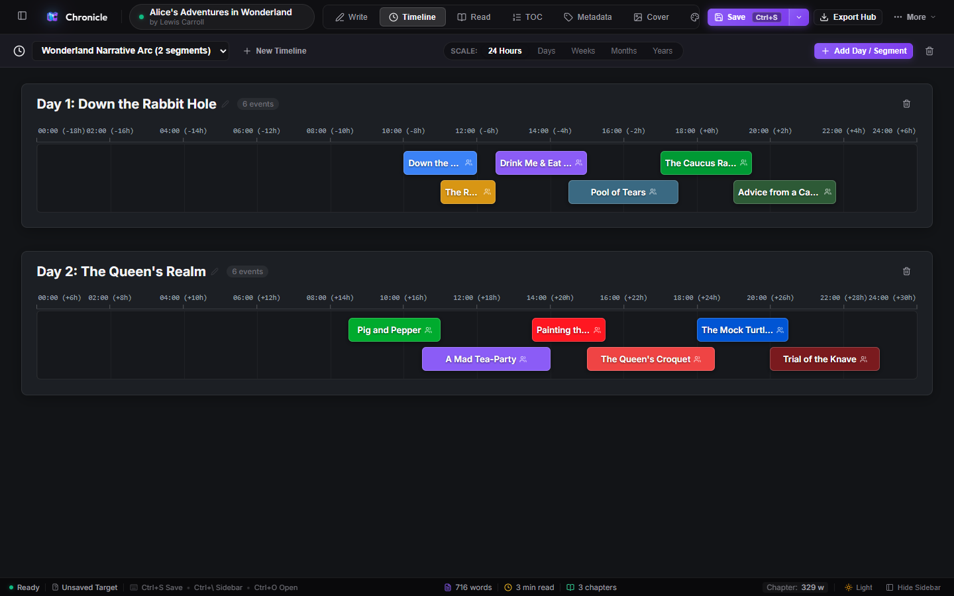The width and height of the screenshot is (954, 596).
Task: Click the clock icon beside timeline selector
Action: click(x=19, y=51)
